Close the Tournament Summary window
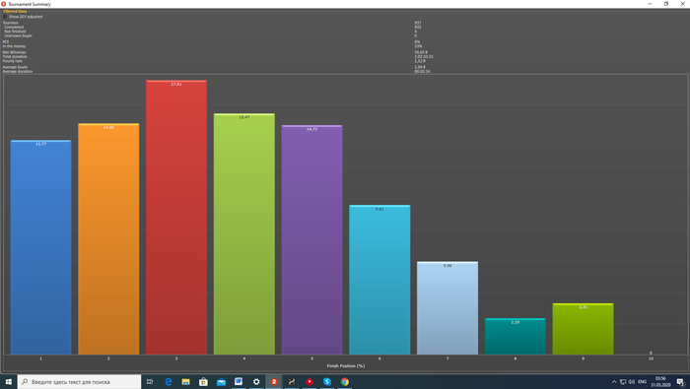690x389 pixels. pos(682,4)
